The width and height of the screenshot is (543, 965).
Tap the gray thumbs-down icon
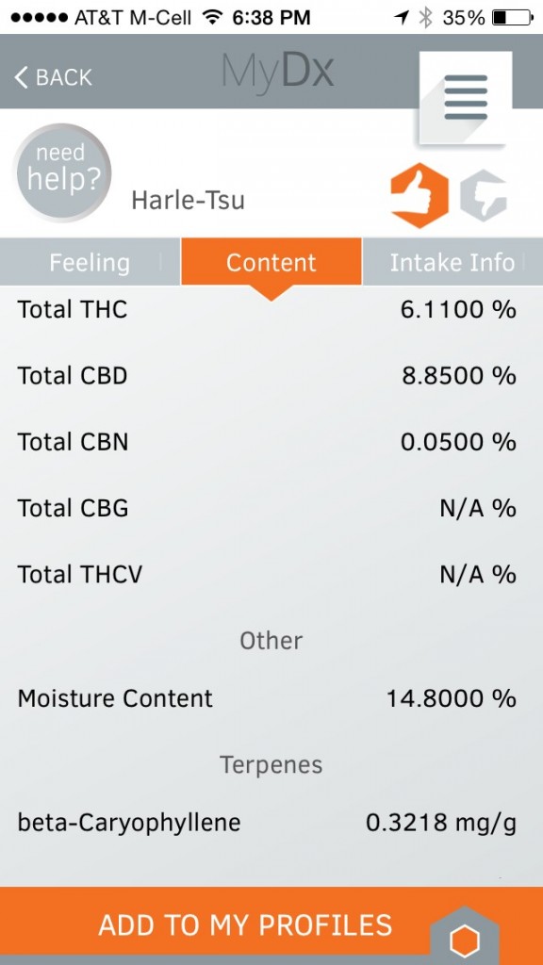point(484,195)
